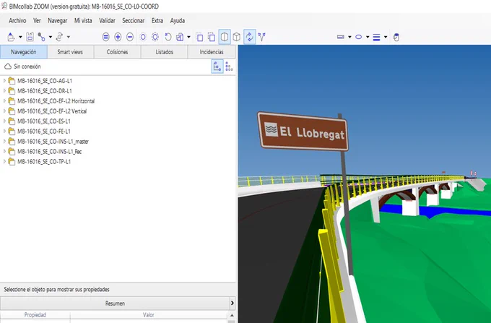The image size is (491, 323).
Task: Switch to the Colisiones tab
Action: [x=118, y=52]
